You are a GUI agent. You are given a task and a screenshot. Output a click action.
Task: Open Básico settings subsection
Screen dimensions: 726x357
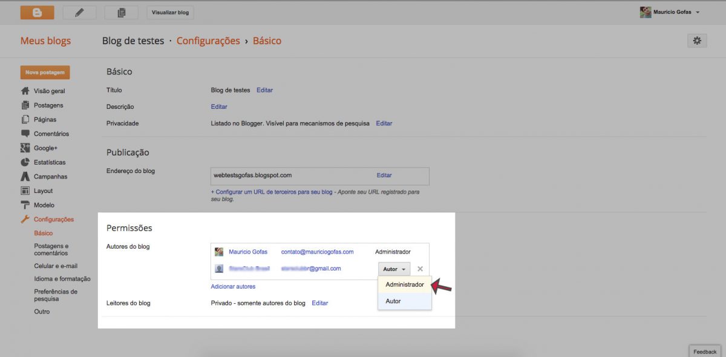(x=44, y=233)
